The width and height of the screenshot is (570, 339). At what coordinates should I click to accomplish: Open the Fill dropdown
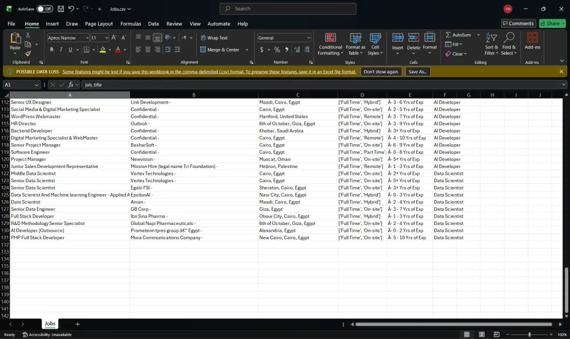pyautogui.click(x=454, y=44)
